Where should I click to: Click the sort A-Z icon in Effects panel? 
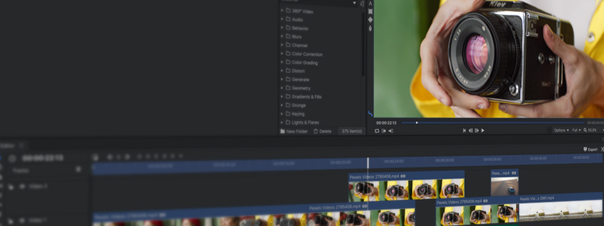coord(362,4)
